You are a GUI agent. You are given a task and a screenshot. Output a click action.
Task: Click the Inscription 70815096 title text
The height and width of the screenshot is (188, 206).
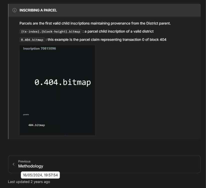click(x=39, y=49)
